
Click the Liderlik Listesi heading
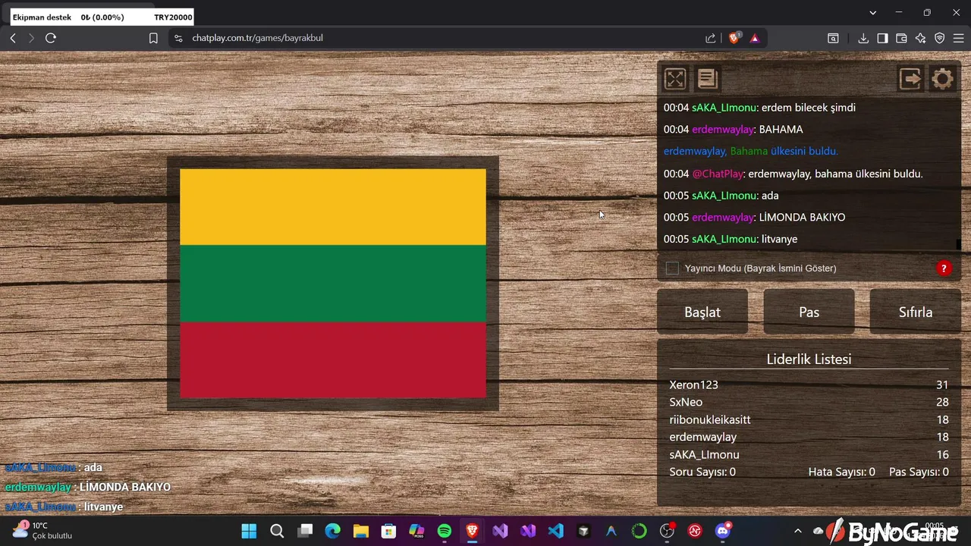click(809, 359)
